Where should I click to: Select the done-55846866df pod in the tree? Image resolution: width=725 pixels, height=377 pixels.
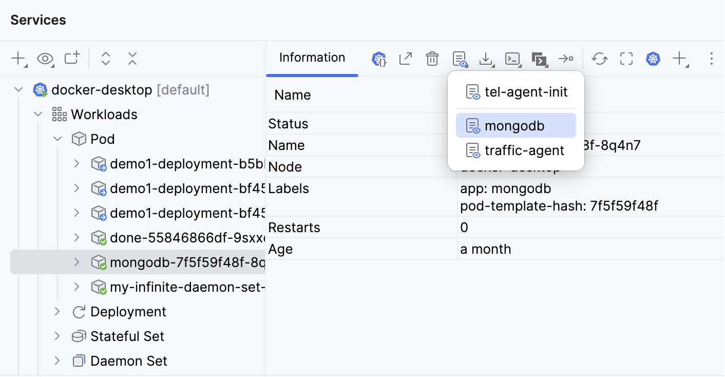(180, 237)
